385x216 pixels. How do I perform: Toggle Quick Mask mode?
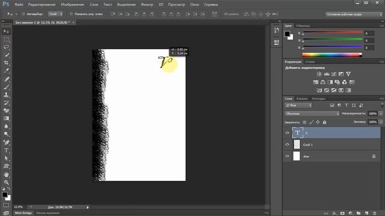pyautogui.click(x=7, y=205)
